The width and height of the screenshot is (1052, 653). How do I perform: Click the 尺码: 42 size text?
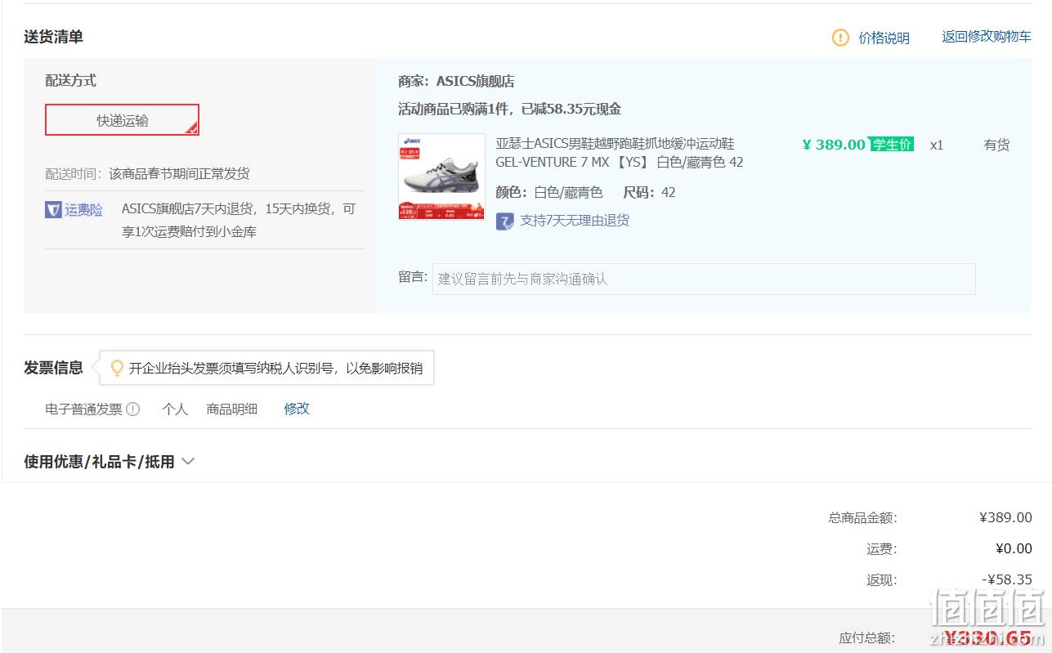pyautogui.click(x=649, y=193)
